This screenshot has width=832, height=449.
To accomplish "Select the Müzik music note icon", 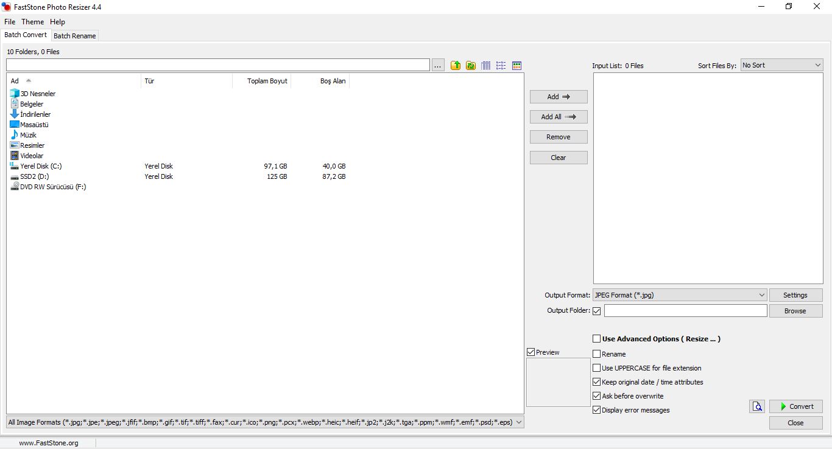I will coord(15,135).
